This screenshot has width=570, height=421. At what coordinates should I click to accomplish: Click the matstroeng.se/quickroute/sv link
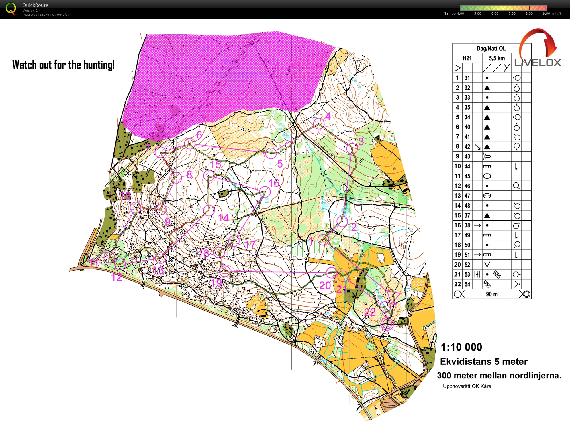[46, 15]
